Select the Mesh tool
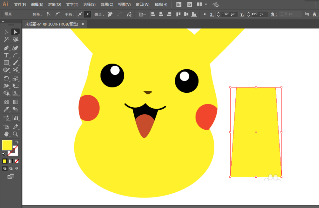This screenshot has width=319, height=208. click(x=6, y=102)
